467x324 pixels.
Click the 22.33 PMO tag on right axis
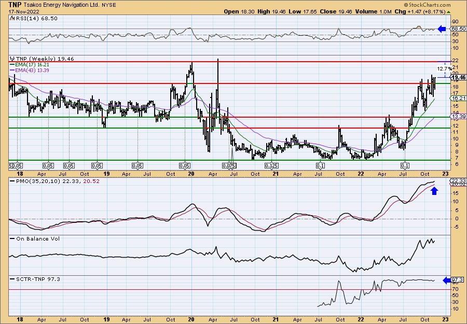point(459,181)
